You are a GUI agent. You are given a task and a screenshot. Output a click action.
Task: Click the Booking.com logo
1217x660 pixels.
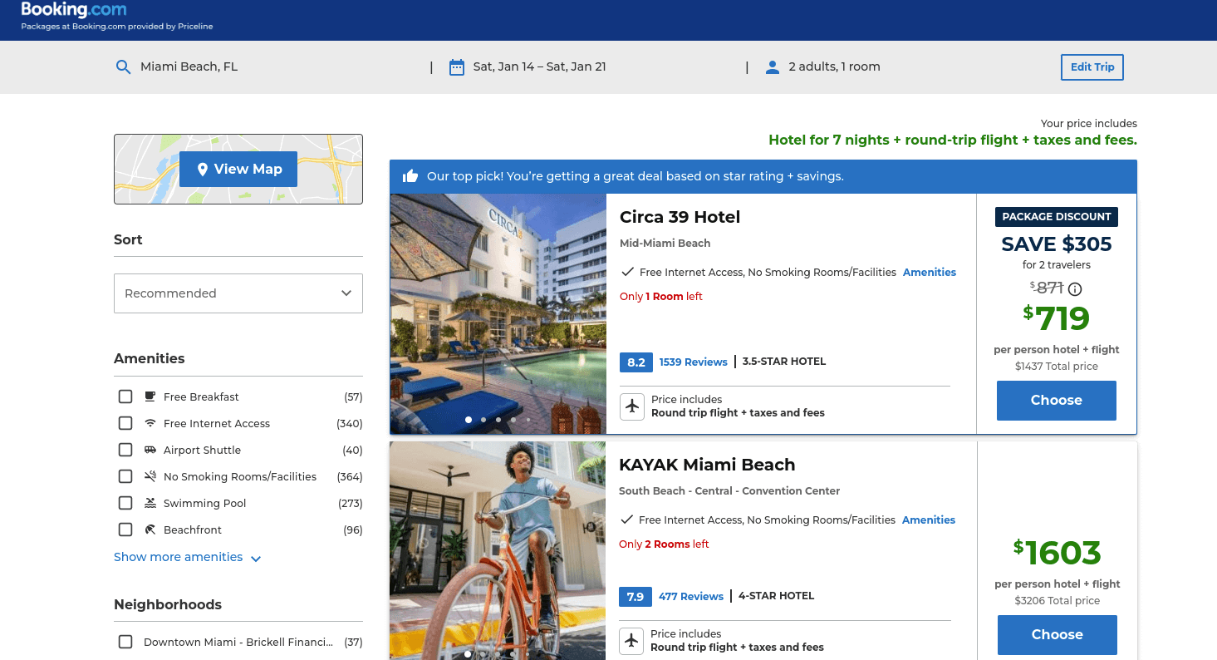click(x=74, y=10)
